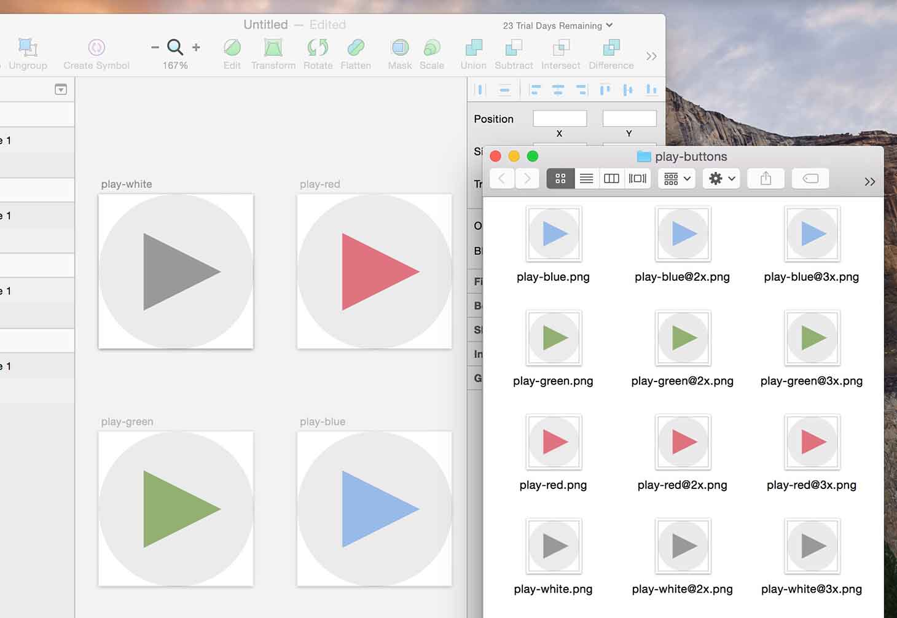Open the Finder arrange-by dropdown
This screenshot has width=897, height=618.
point(677,179)
